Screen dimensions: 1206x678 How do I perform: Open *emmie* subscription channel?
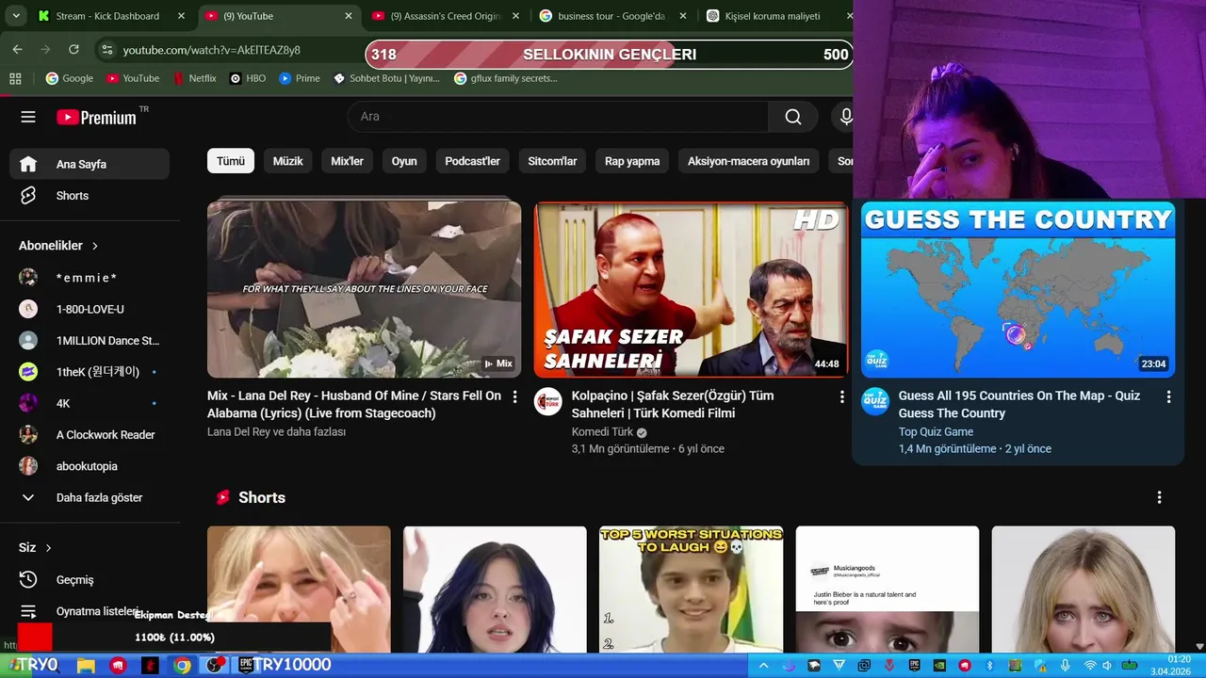[90, 278]
